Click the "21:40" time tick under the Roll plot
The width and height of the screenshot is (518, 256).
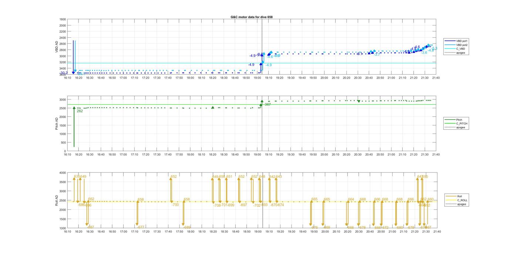coord(437,232)
